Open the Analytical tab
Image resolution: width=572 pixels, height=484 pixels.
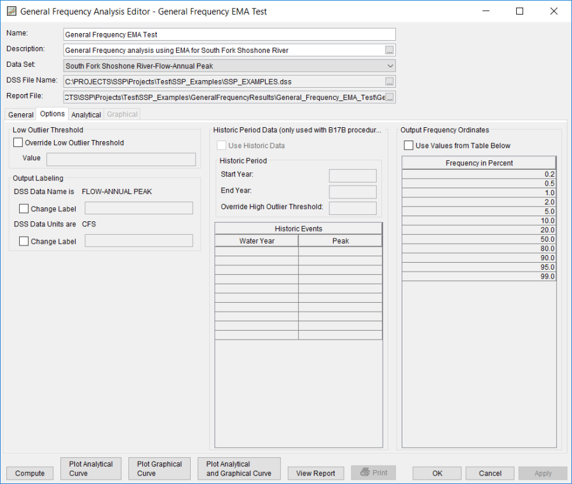click(x=86, y=114)
